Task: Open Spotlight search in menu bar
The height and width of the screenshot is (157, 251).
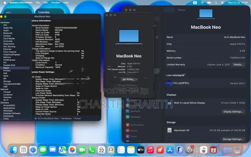Action: [x=216, y=3]
